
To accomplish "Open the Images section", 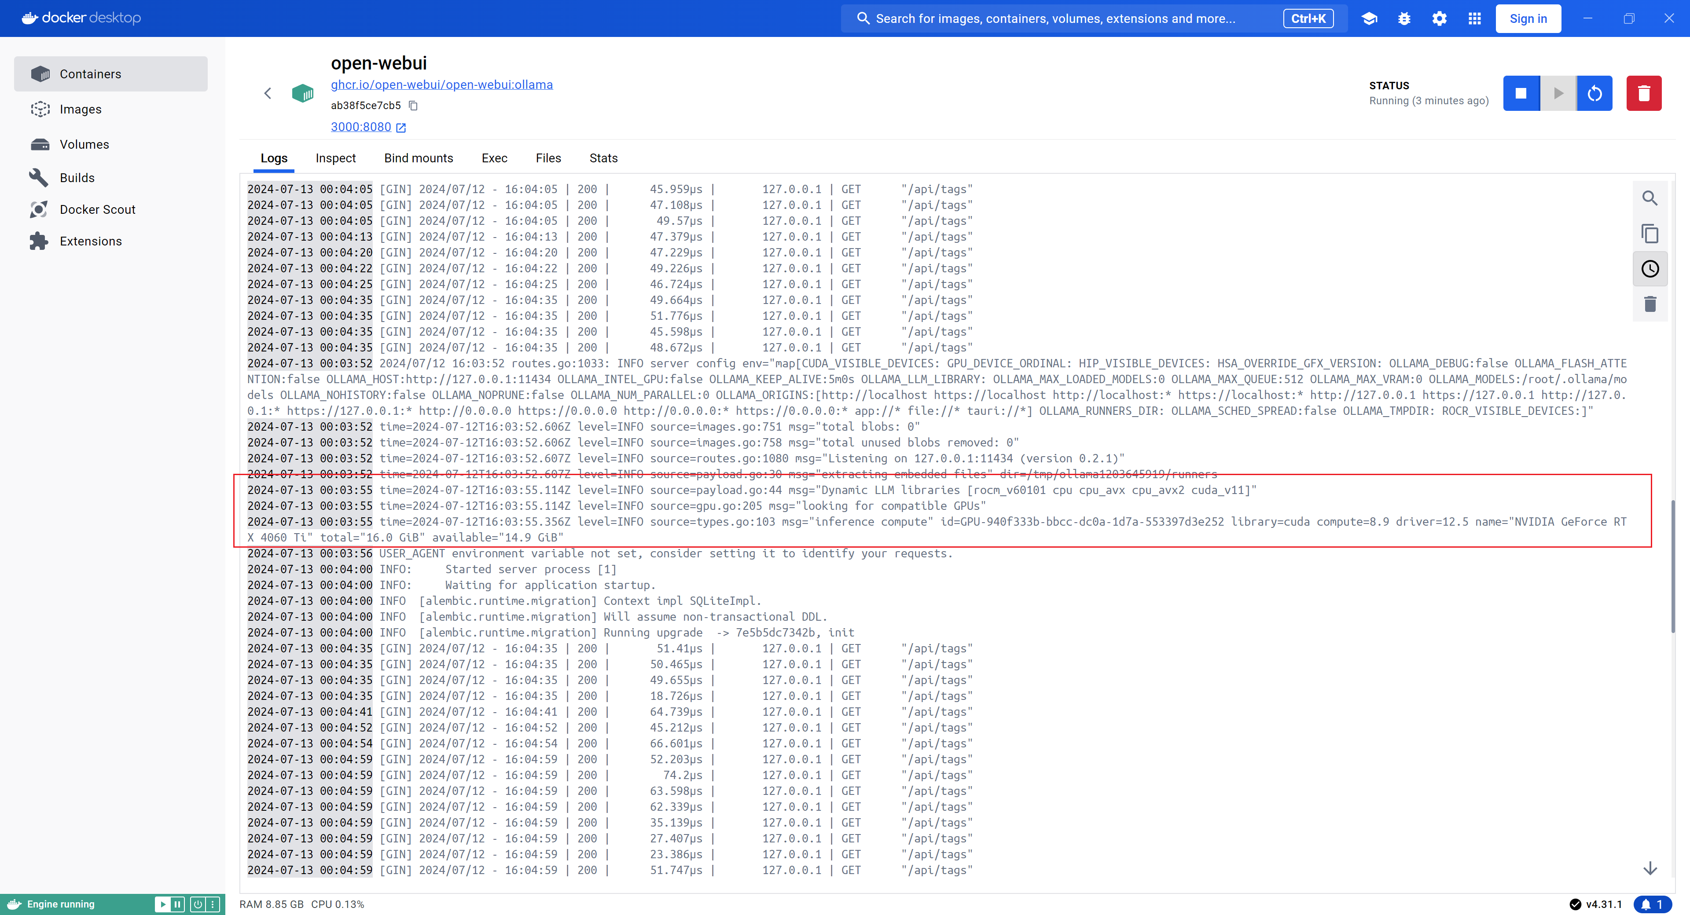I will click(x=111, y=109).
